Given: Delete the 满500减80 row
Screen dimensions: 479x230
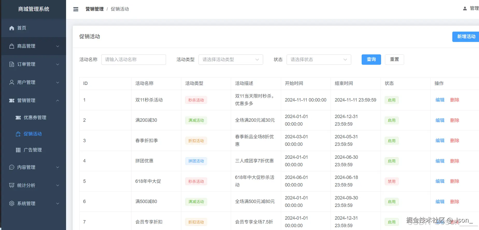Looking at the screenshot, I should coord(455,202).
